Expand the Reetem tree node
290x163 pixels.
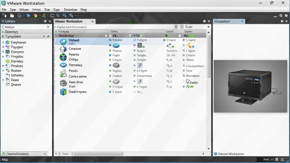[3, 70]
